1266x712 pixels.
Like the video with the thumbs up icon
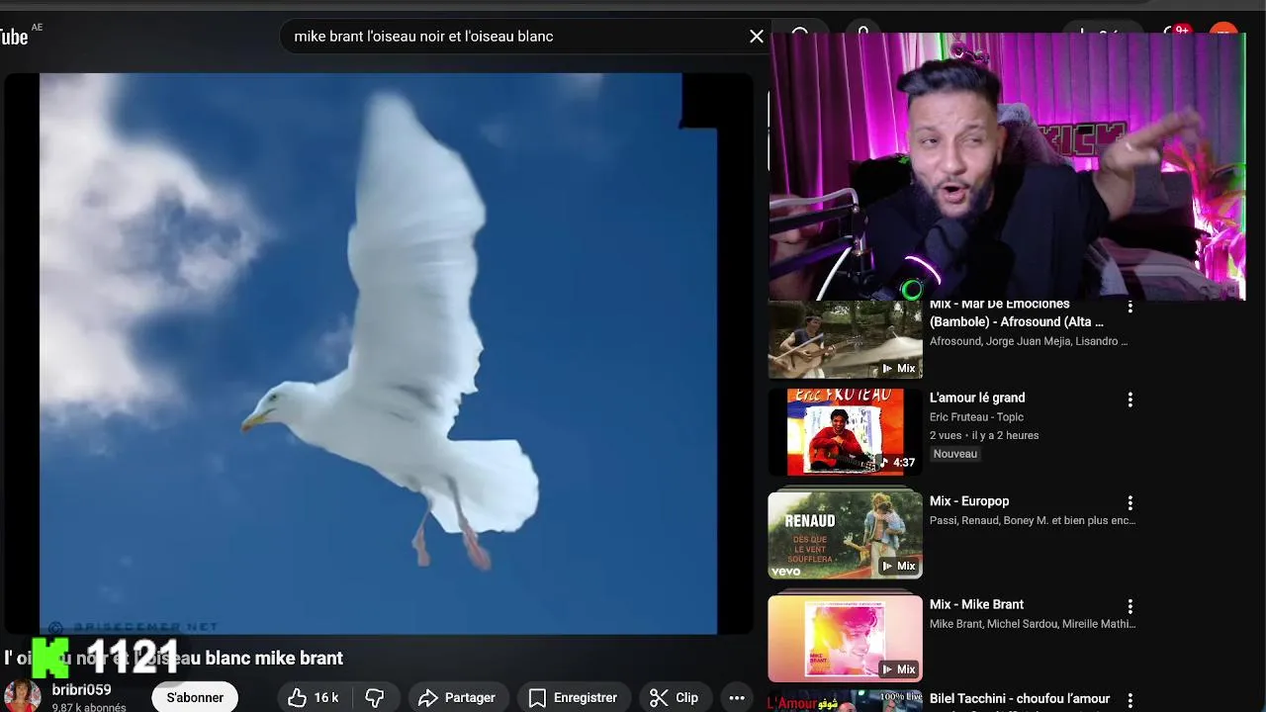(x=297, y=698)
